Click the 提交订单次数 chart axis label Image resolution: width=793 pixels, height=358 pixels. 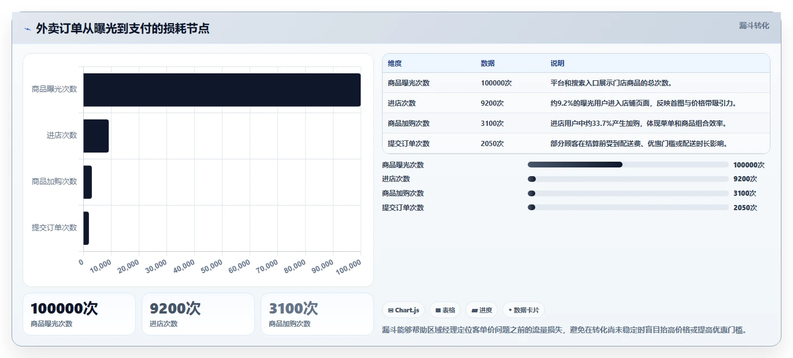tap(54, 228)
